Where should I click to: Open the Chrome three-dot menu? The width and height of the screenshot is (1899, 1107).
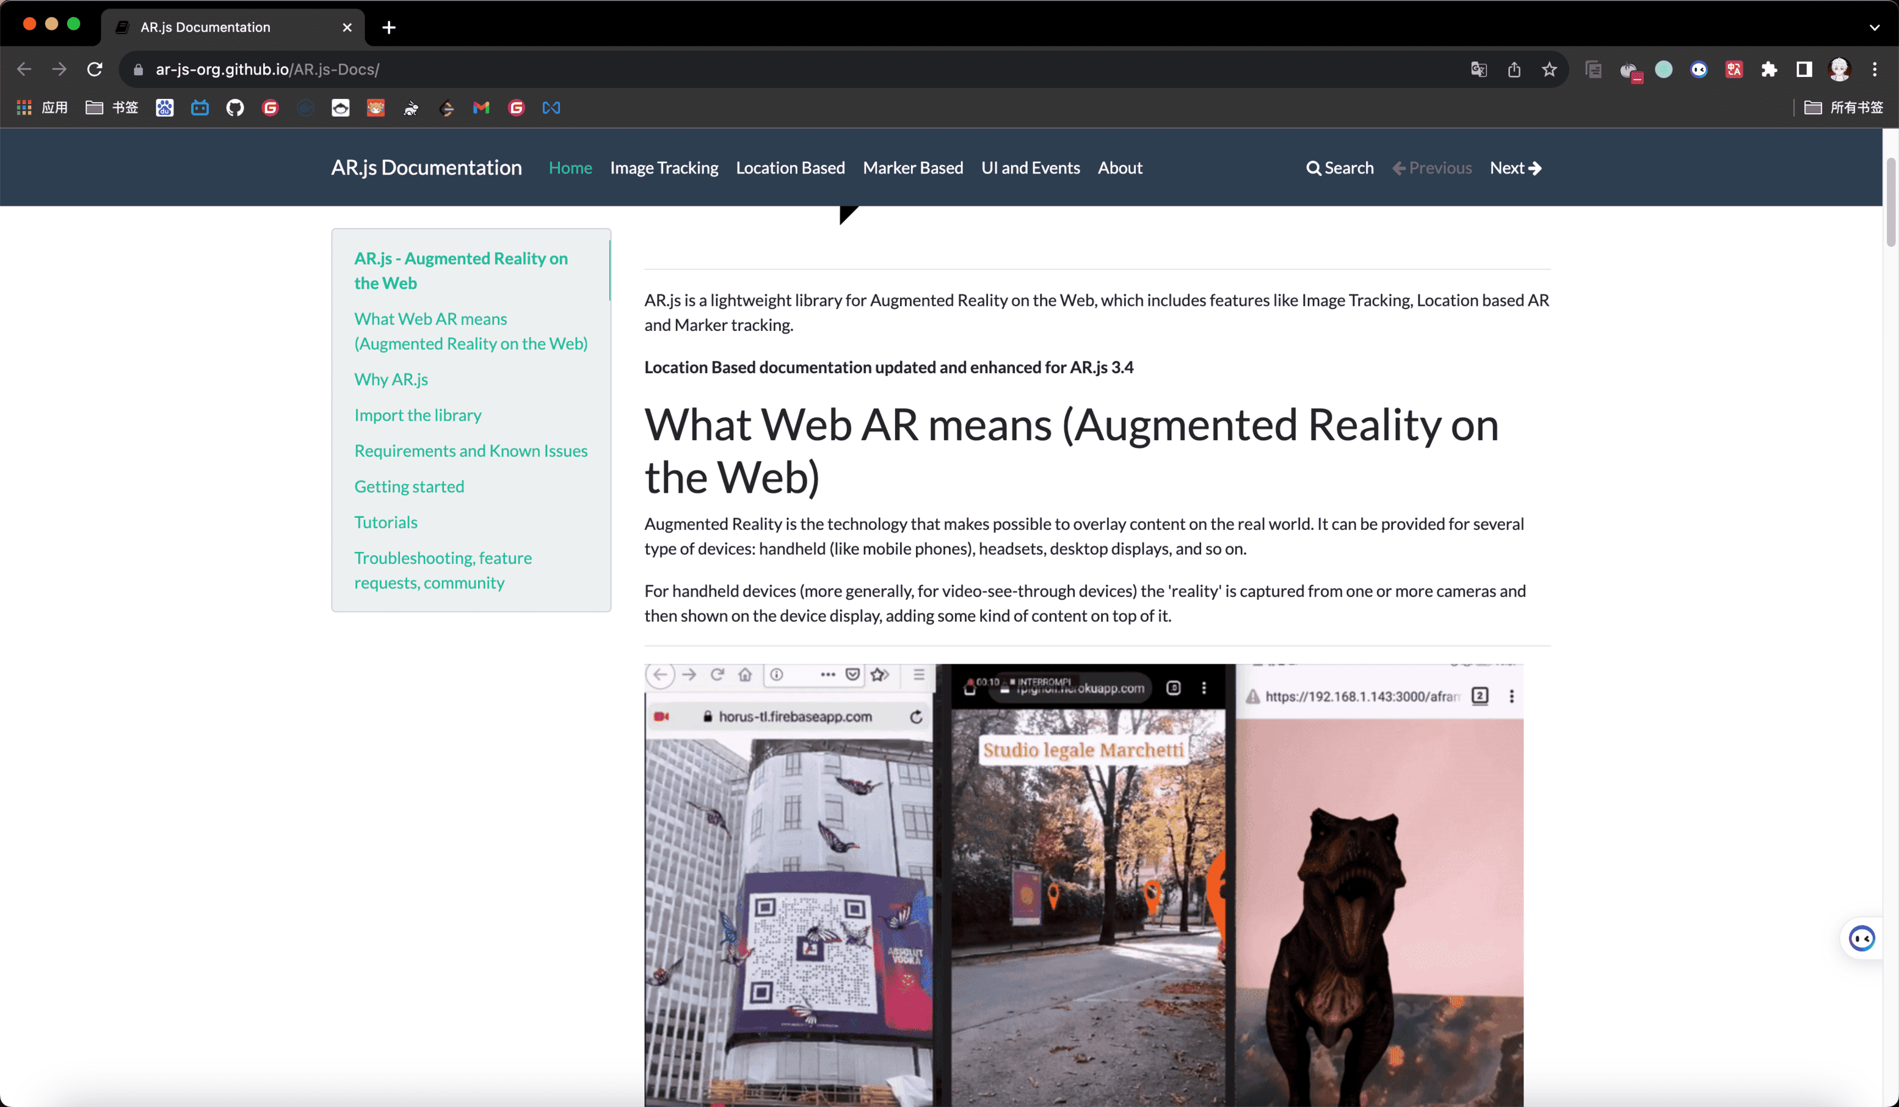(1875, 70)
